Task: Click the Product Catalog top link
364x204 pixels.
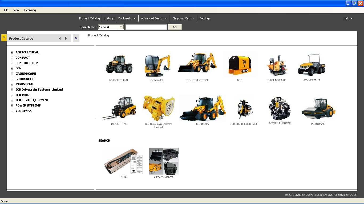Action: click(x=90, y=18)
